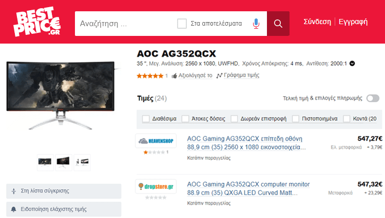Viewport: 385px width, 218px height.
Task: Open Heavenshop AOC Gaming AG352QCX offer
Action: (246, 143)
